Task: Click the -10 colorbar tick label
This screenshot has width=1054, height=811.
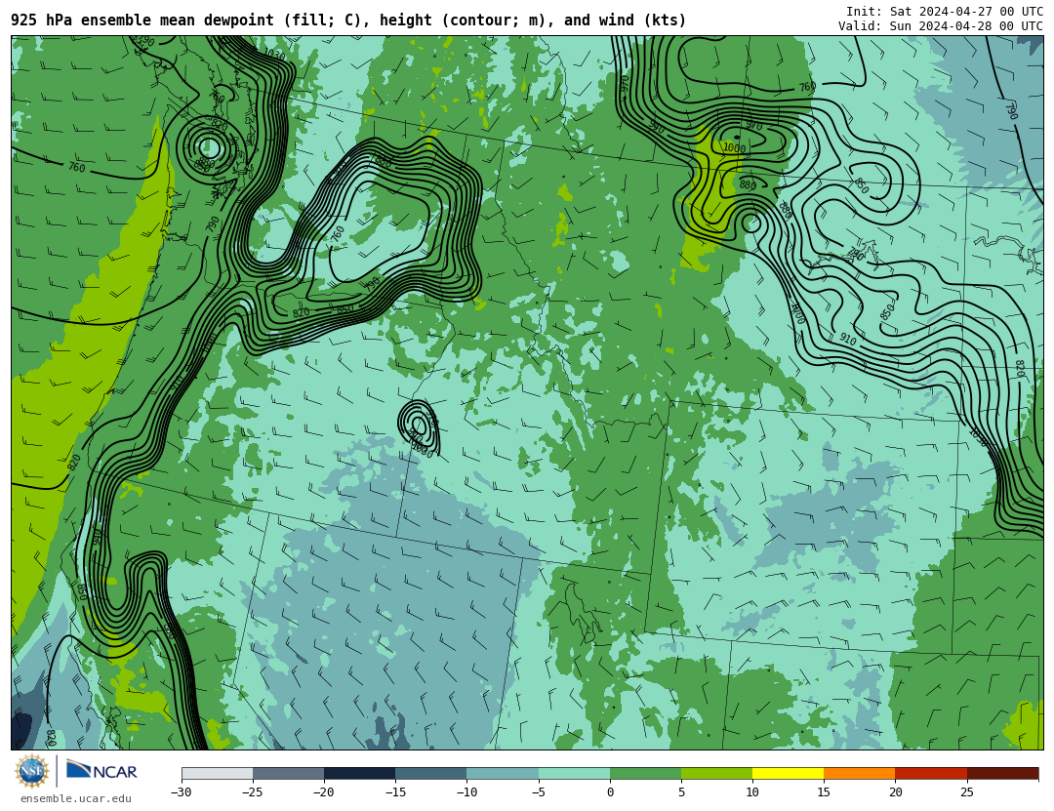Action: (x=466, y=792)
